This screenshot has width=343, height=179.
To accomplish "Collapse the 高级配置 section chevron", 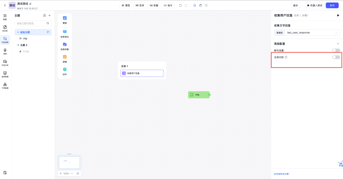I will [338, 44].
